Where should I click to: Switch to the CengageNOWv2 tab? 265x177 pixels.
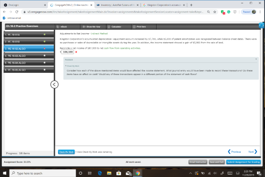71,5
